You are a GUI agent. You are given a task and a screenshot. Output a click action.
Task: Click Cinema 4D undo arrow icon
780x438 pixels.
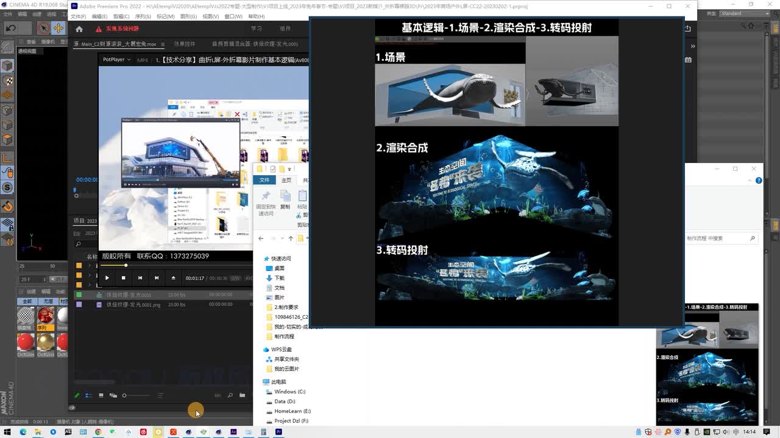(10, 28)
